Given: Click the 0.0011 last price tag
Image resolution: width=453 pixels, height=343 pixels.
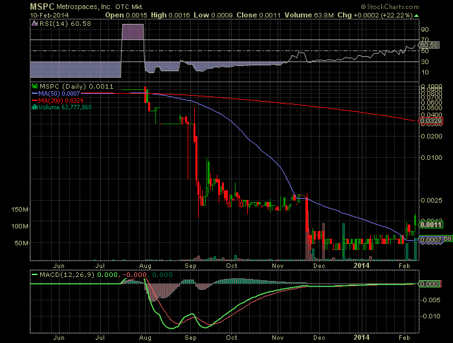Looking at the screenshot, I should (x=431, y=225).
